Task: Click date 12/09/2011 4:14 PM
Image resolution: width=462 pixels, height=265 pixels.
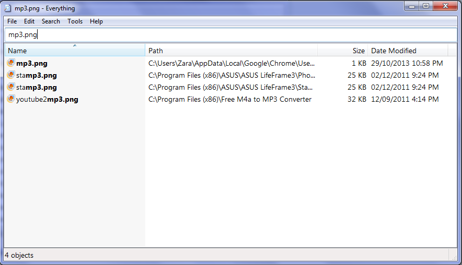Action: [x=405, y=100]
